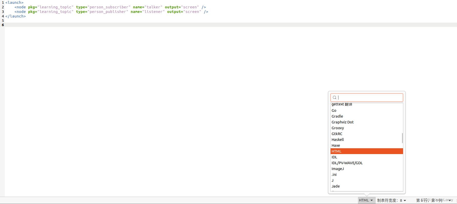This screenshot has width=457, height=204.
Task: Select Gradle syntax highlighting
Action: click(x=367, y=116)
